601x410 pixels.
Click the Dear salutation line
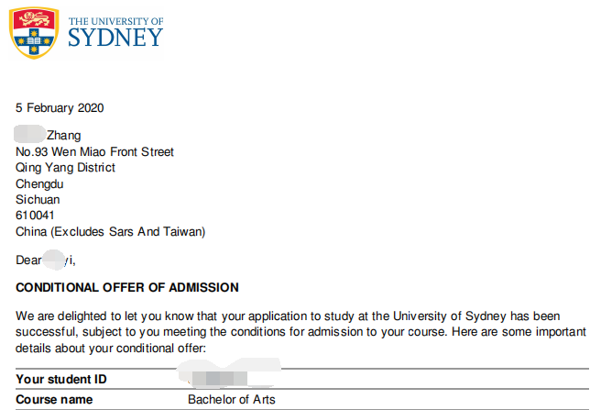[x=46, y=260]
